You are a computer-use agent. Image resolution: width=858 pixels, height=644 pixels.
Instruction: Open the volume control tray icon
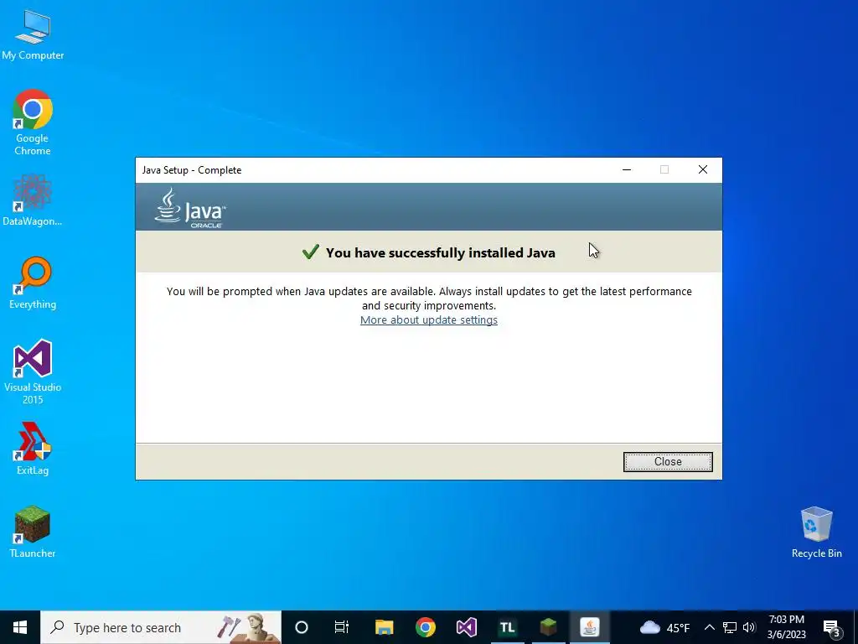point(749,627)
